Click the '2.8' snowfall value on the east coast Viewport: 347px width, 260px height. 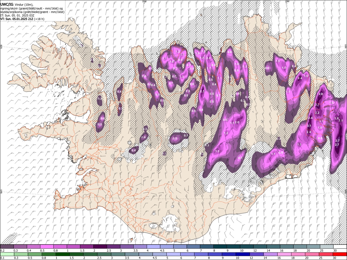pyautogui.click(x=321, y=94)
